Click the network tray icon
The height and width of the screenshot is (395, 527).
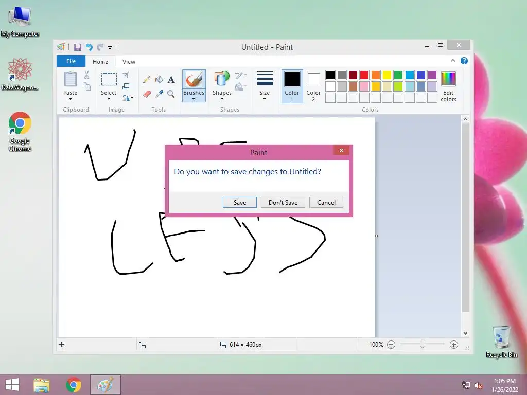coord(466,385)
